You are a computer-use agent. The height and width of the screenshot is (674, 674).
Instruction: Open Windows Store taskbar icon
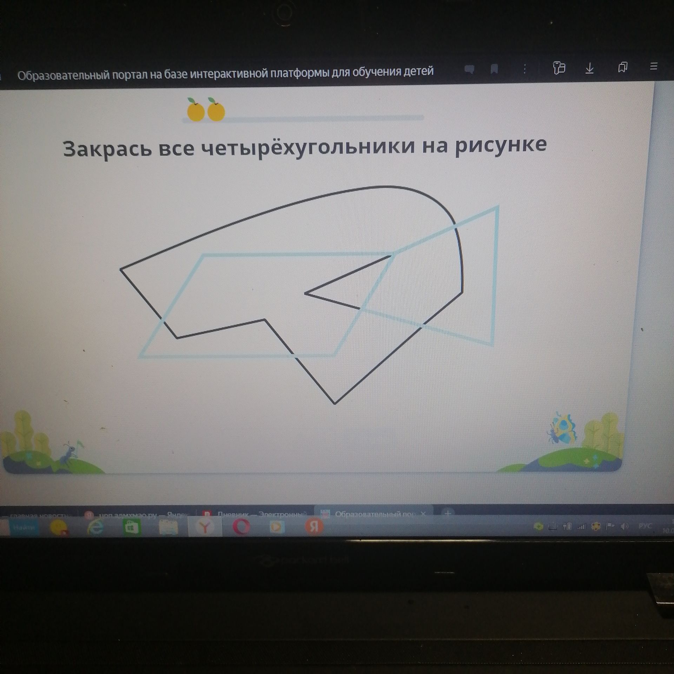[132, 527]
